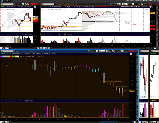
Task: Open the Drawings icon in the top-left chart
Action: coord(26,4)
